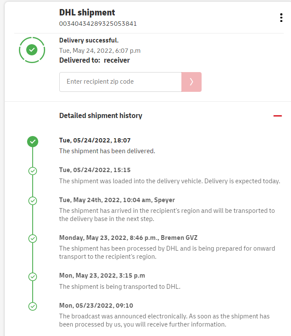
Task: Click the Bremen GVZ checkmark icon
Action: point(33,238)
